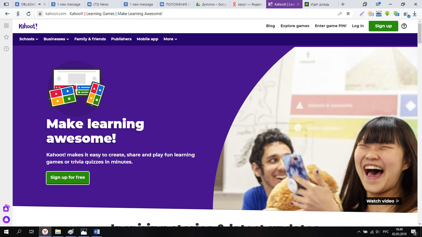Image resolution: width=422 pixels, height=237 pixels.
Task: Open File Explorer from the taskbar
Action: (x=58, y=232)
